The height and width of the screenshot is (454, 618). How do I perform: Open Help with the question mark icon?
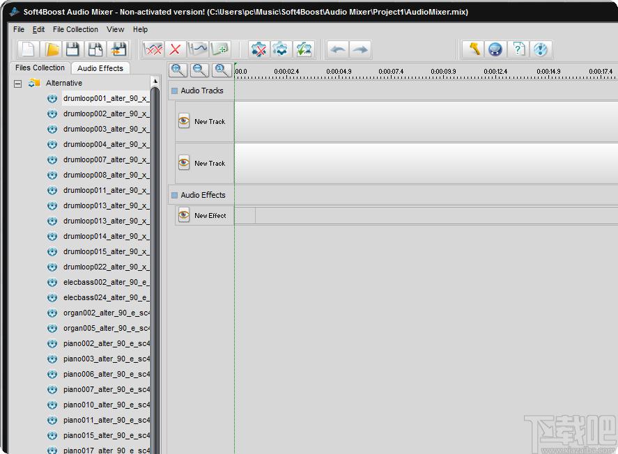click(x=518, y=49)
